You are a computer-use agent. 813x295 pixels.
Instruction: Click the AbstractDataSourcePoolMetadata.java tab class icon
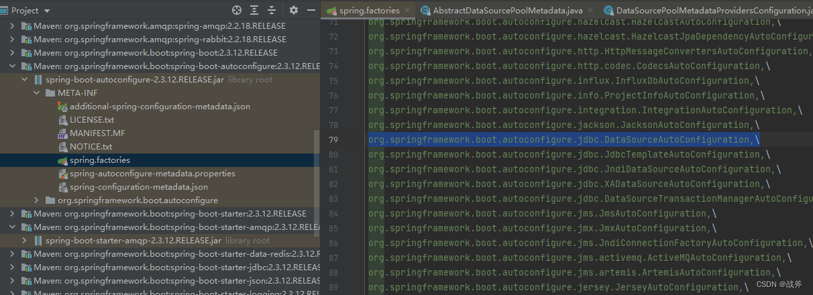425,10
